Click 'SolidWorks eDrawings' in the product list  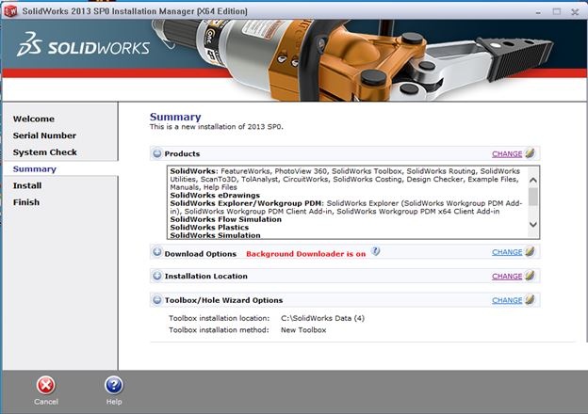click(x=215, y=196)
